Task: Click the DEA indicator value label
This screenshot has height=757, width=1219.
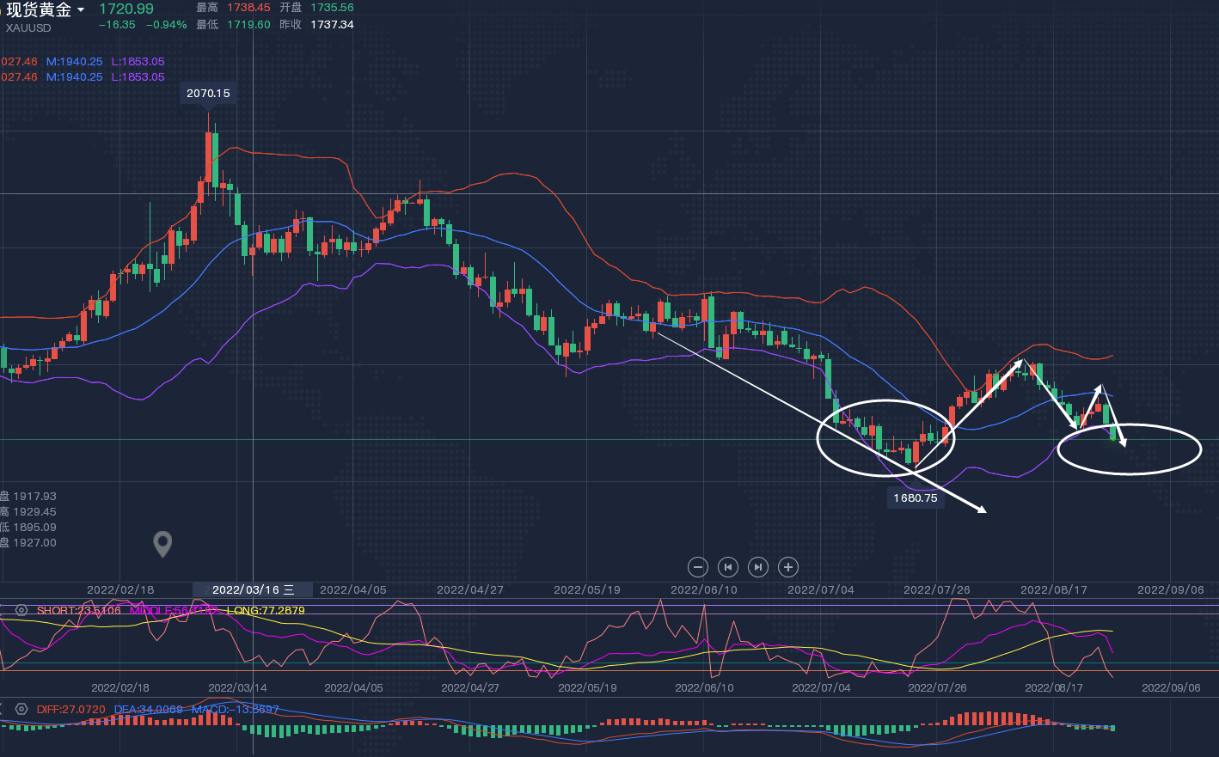Action: (x=148, y=710)
